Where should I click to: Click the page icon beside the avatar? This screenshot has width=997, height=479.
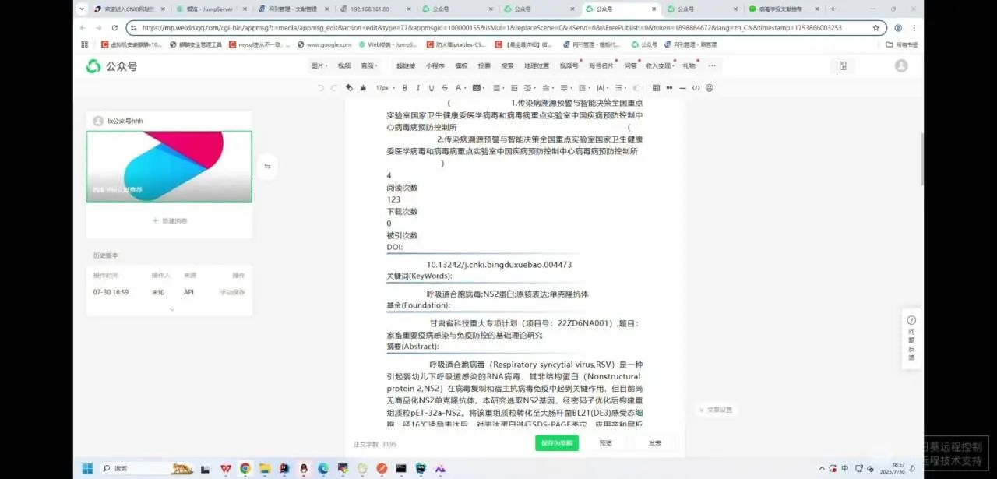click(x=843, y=66)
